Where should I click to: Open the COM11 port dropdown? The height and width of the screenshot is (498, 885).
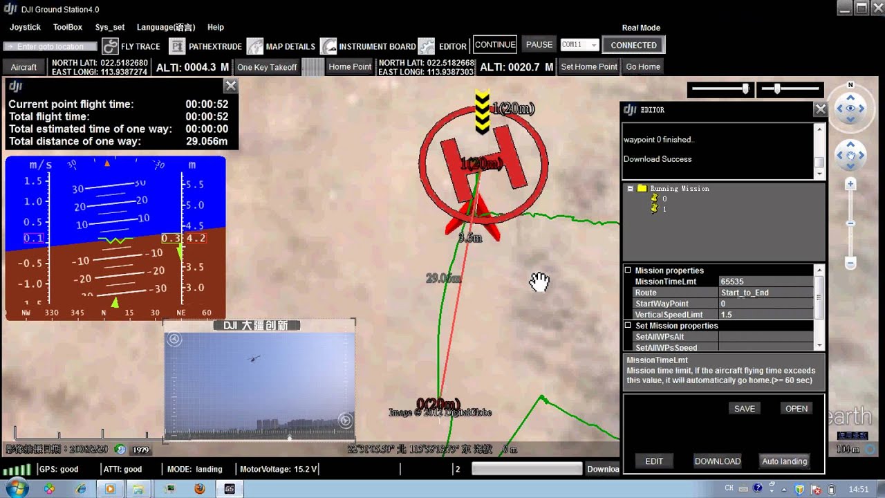pos(593,45)
